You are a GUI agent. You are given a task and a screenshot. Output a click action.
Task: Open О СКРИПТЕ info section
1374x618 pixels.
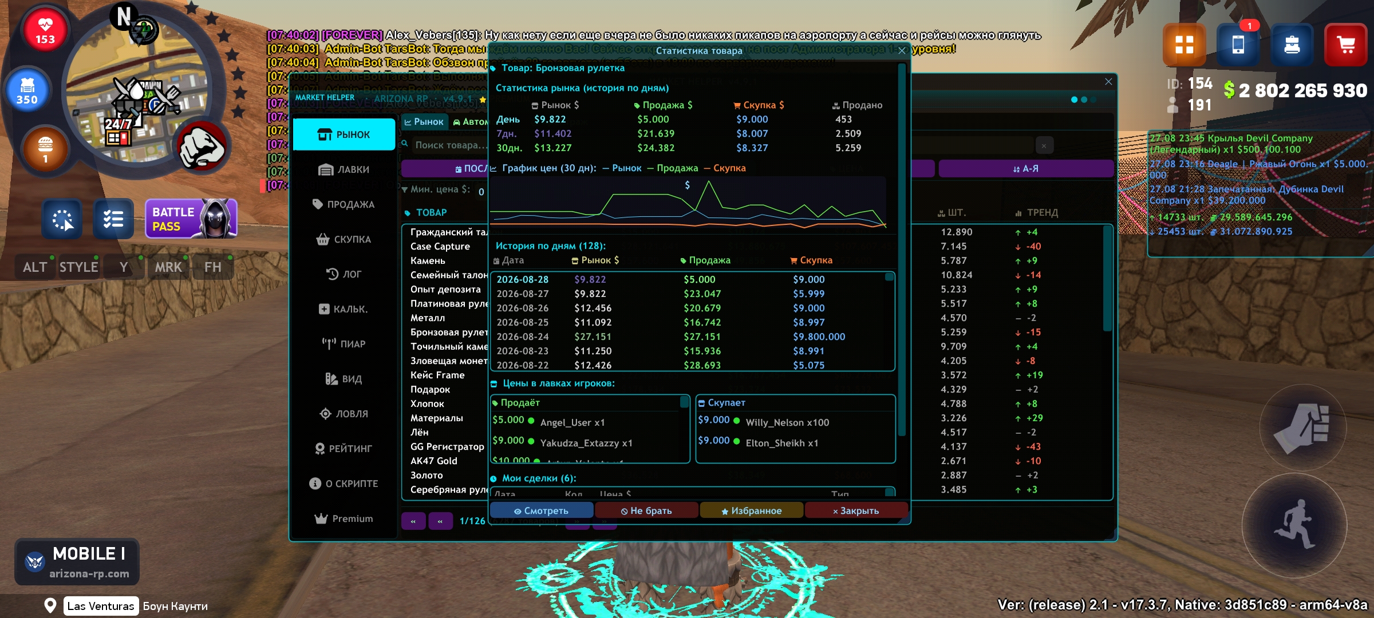point(343,484)
